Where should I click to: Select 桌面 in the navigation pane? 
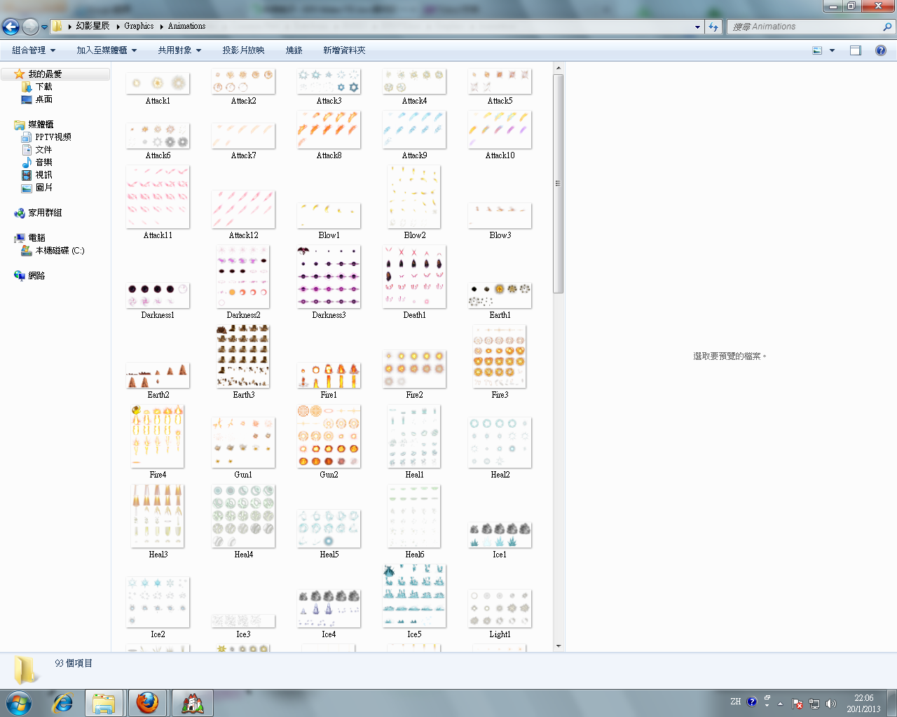coord(43,99)
